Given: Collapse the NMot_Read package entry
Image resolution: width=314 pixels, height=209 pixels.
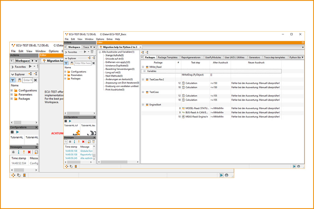Looking at the screenshot, I should point(143,66).
